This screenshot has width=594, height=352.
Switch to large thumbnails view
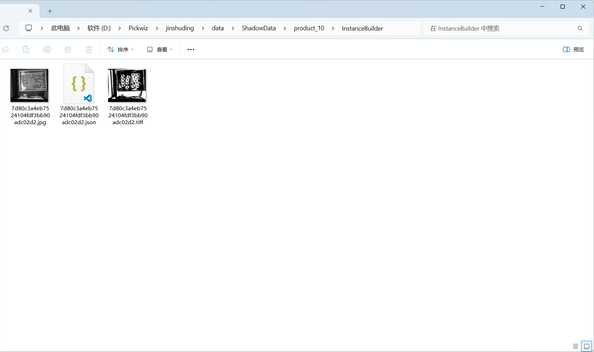(587, 346)
